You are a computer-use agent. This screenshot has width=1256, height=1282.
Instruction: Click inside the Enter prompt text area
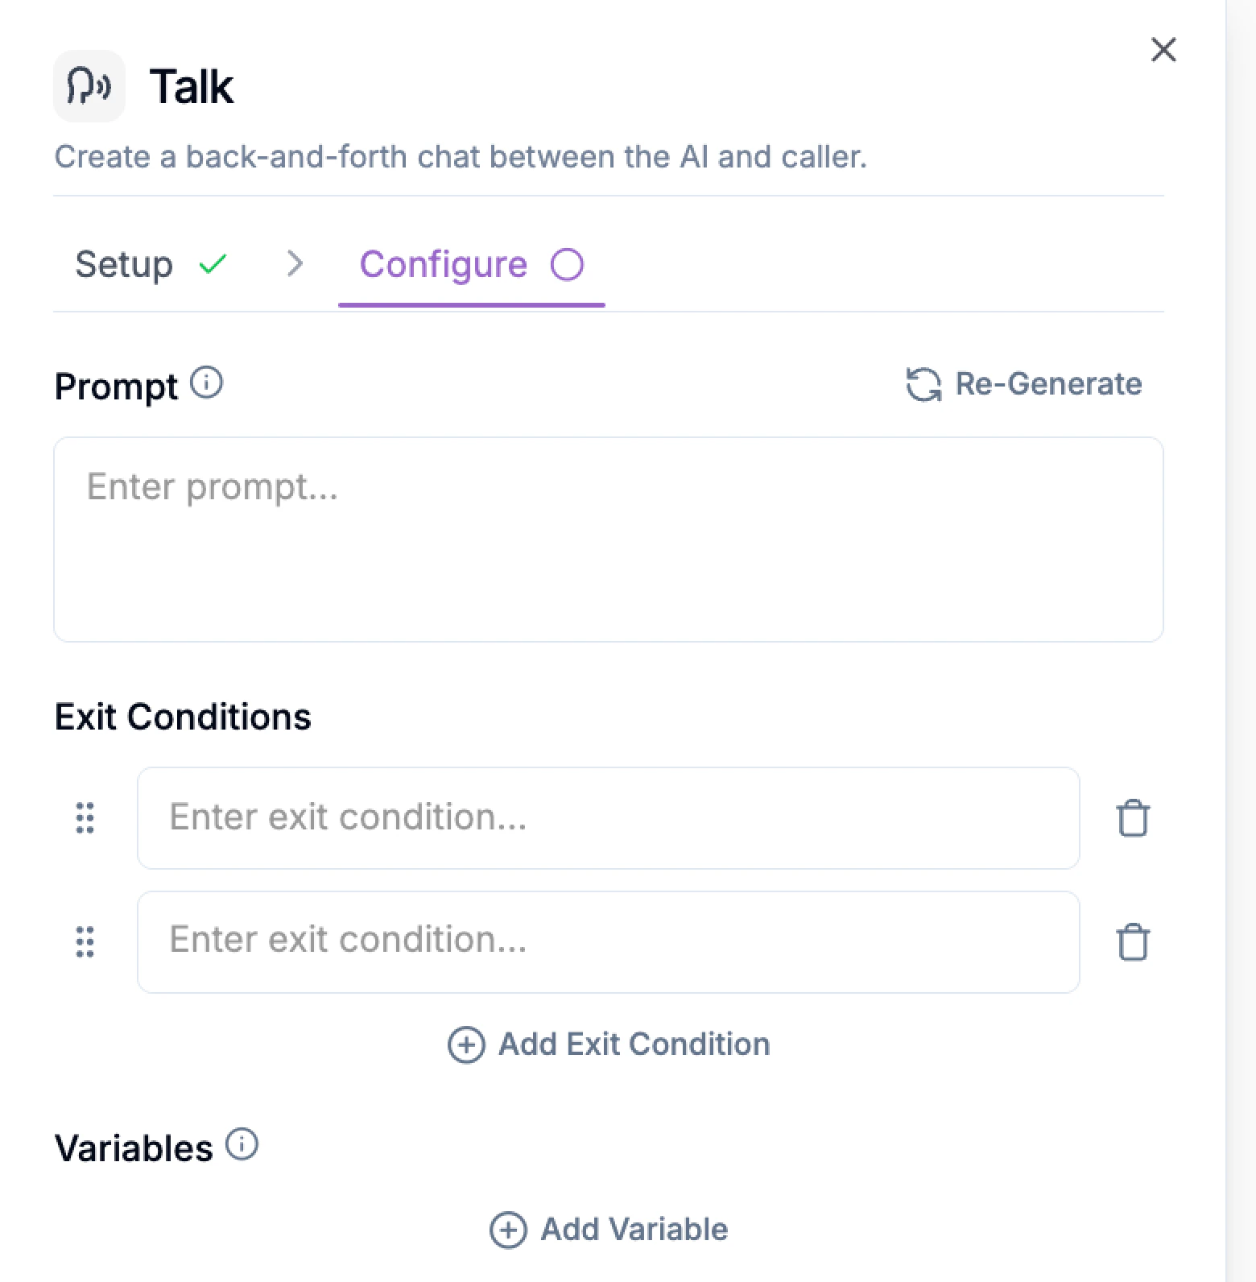point(609,538)
